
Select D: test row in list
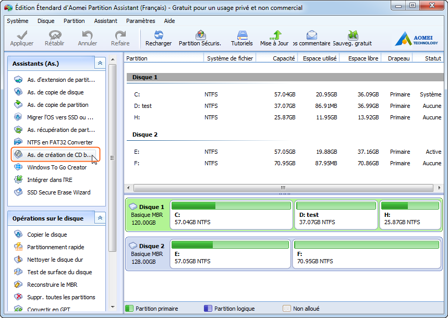pos(285,106)
